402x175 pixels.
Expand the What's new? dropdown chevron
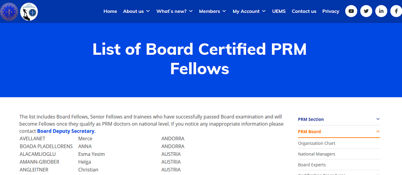[x=191, y=11]
